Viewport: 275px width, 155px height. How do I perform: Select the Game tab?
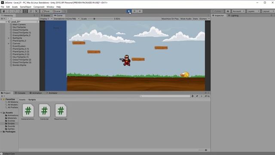[x=58, y=15]
